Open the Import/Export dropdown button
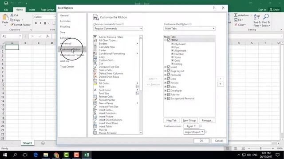This screenshot has width=284, height=159. coord(194,132)
